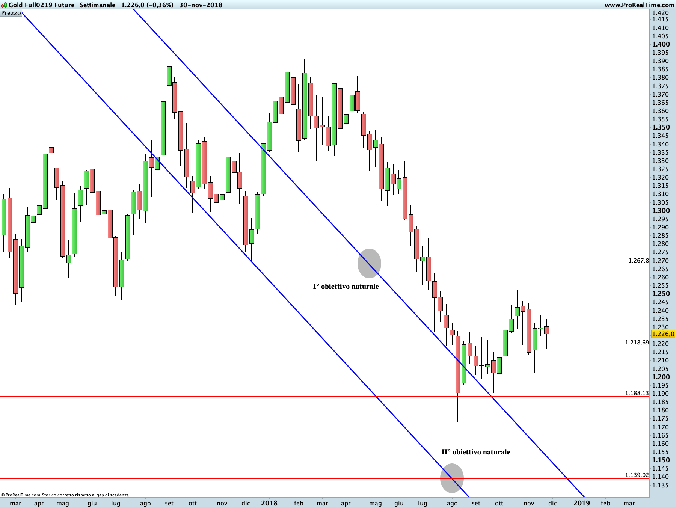Select the II° obiettivo naturale annotation

coord(476,452)
